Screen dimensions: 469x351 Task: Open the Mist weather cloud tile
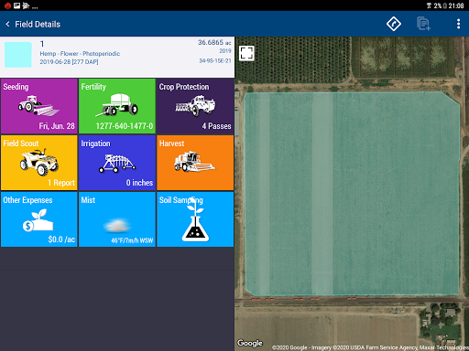tap(117, 219)
